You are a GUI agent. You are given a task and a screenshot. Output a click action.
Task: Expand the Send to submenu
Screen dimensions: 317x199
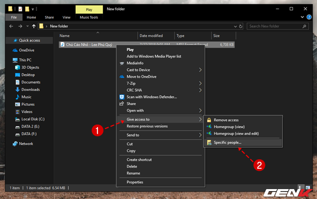[200, 135]
